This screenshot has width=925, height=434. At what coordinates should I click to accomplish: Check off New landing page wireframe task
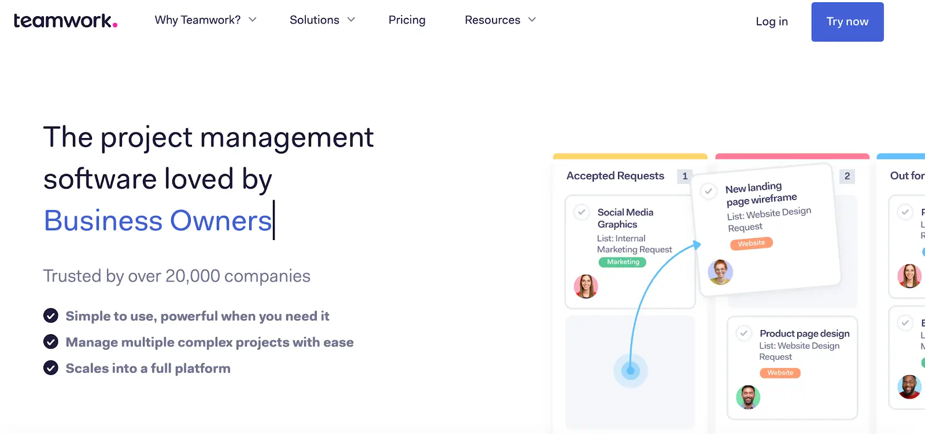tap(708, 191)
